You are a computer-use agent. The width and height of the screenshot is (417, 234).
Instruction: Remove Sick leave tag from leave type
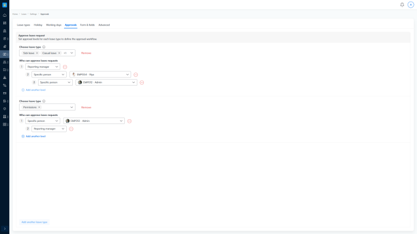[x=37, y=53]
